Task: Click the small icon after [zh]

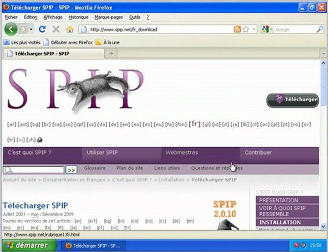Action: pyautogui.click(x=40, y=140)
